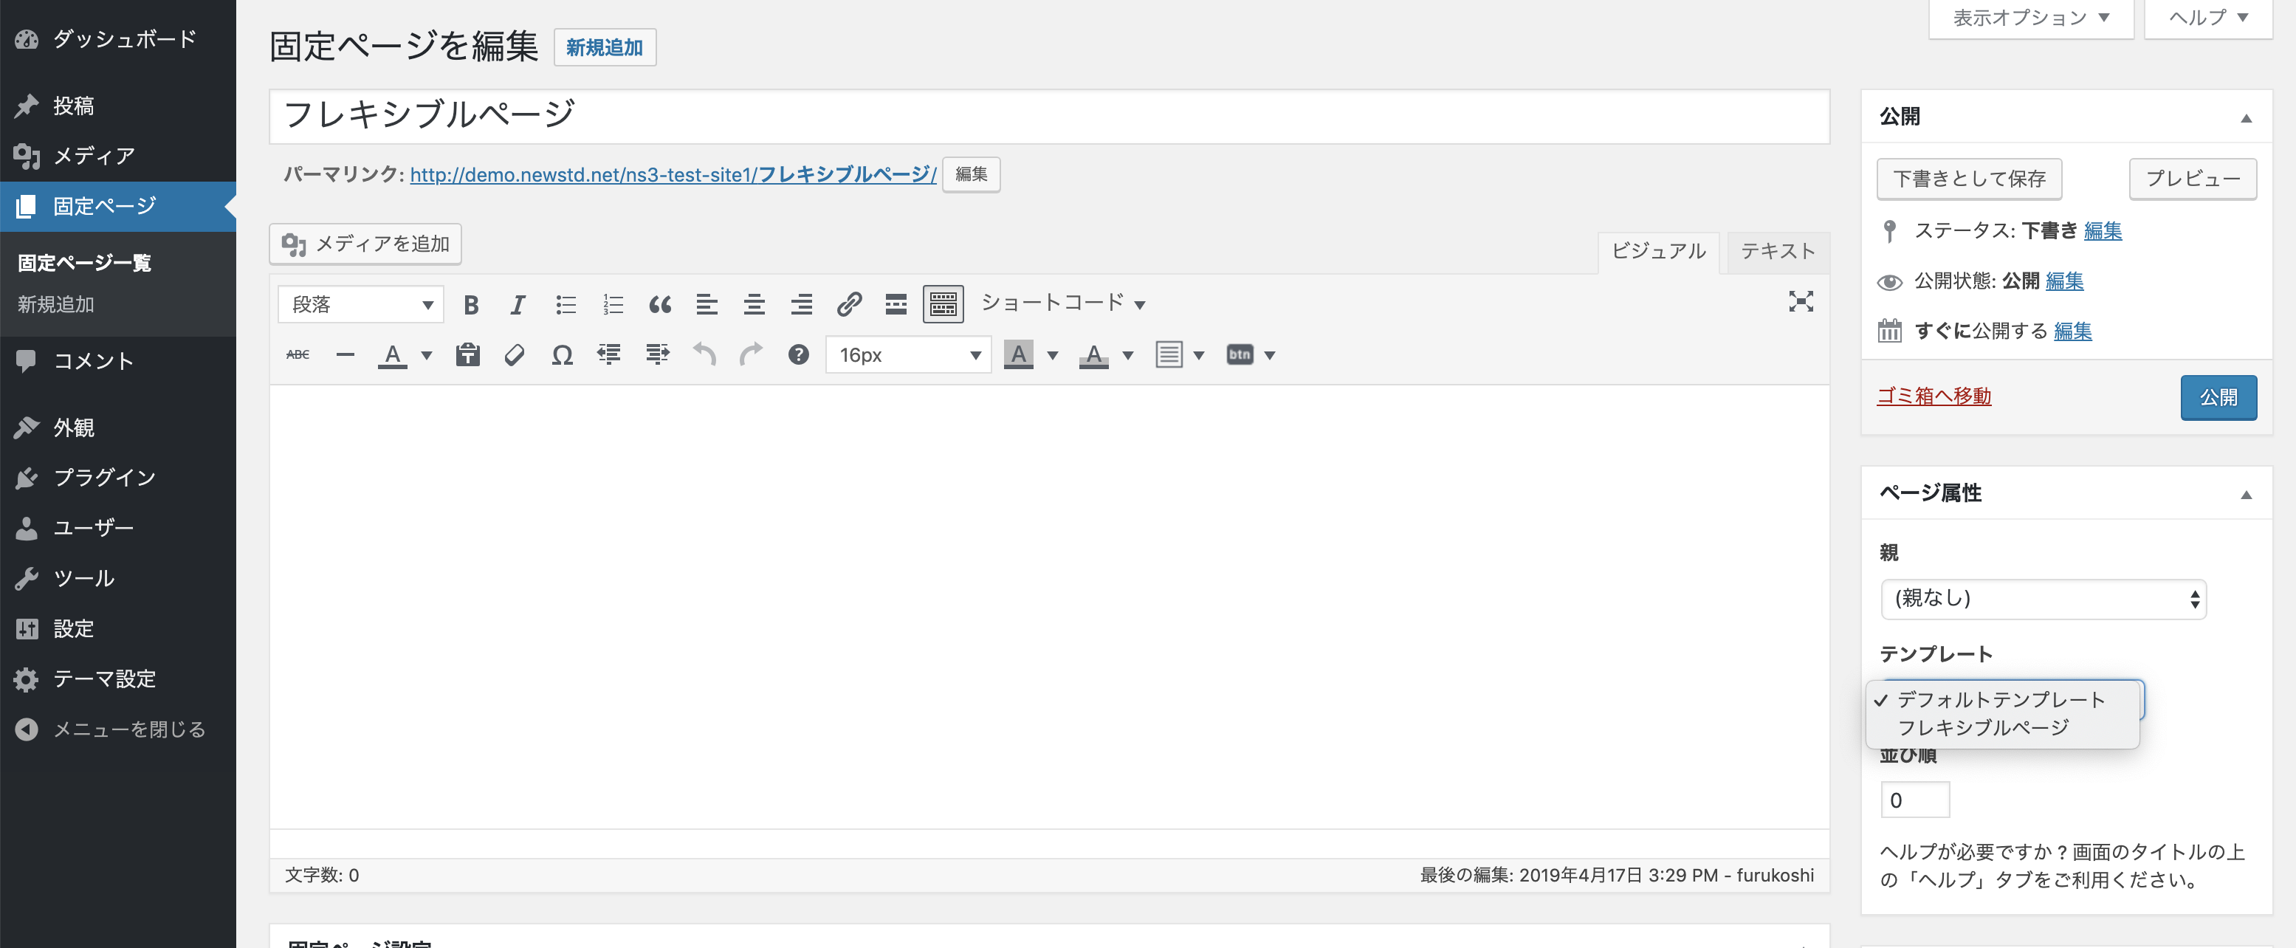Image resolution: width=2296 pixels, height=948 pixels.
Task: Click the insert link chain icon
Action: (848, 306)
